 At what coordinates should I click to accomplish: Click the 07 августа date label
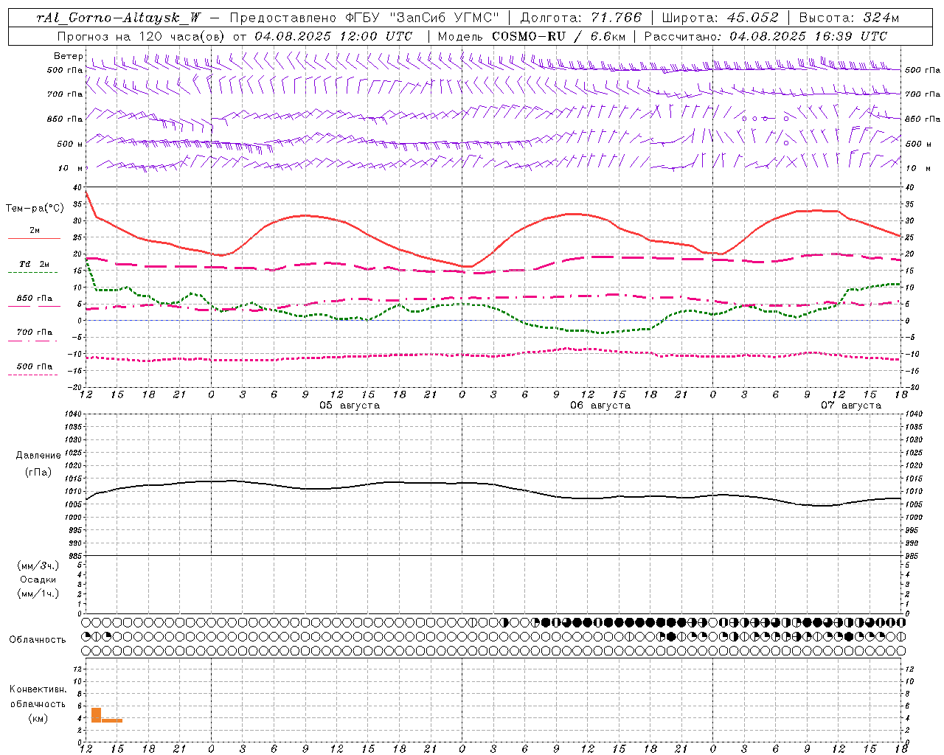pyautogui.click(x=851, y=406)
